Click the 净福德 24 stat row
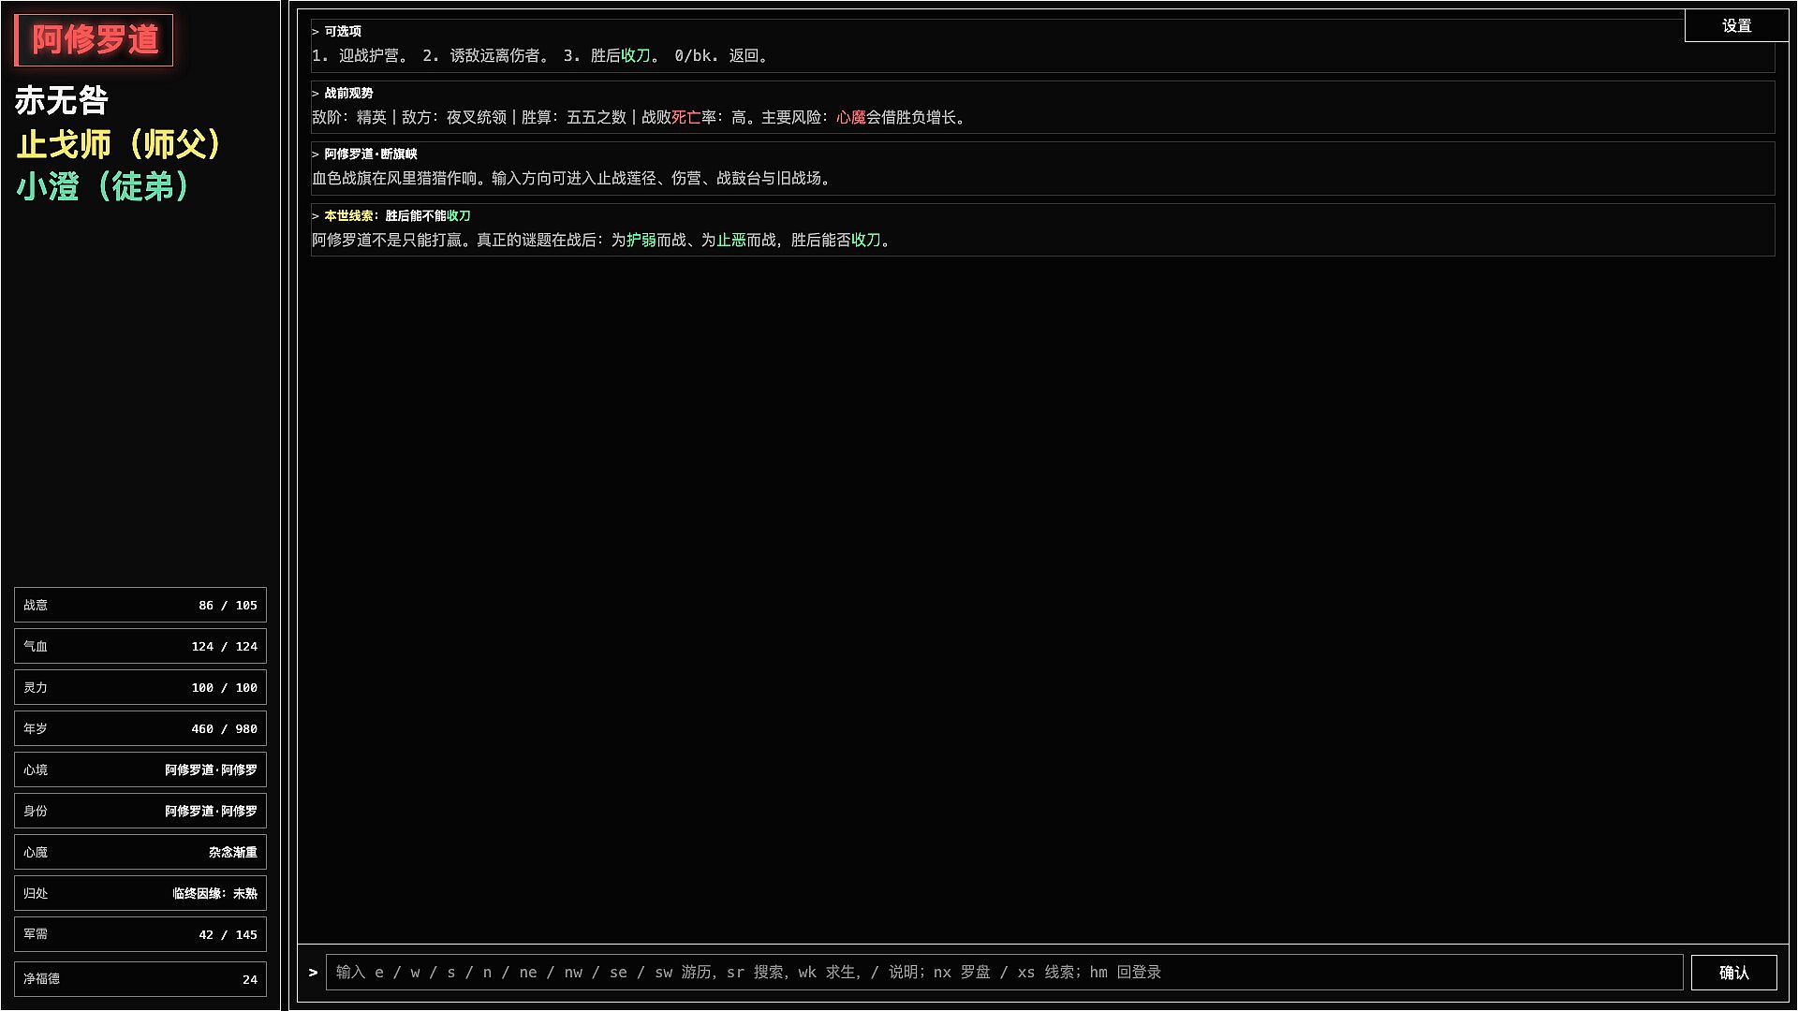The image size is (1798, 1011). point(140,979)
